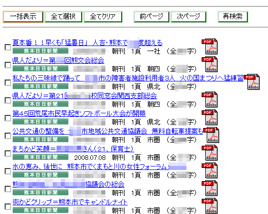The height and width of the screenshot is (214, 268).
Task: Open the 水の恵み、後世に headline link
Action: (x=99, y=167)
